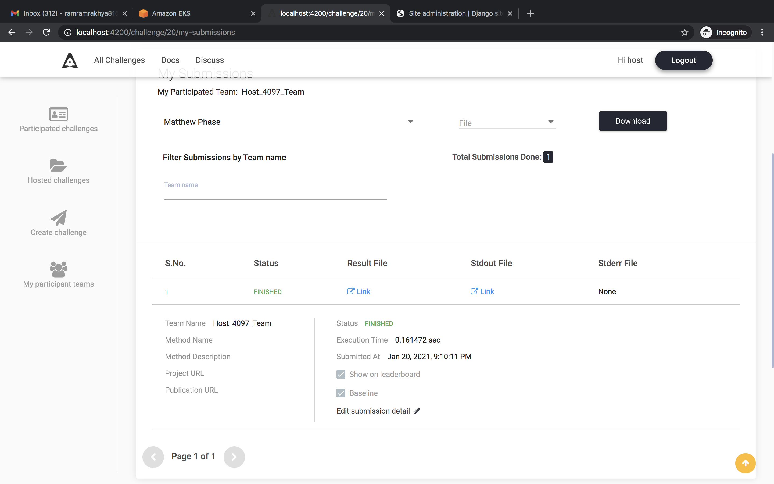The image size is (774, 484).
Task: Toggle the Show on leaderboard checkbox
Action: coord(341,374)
